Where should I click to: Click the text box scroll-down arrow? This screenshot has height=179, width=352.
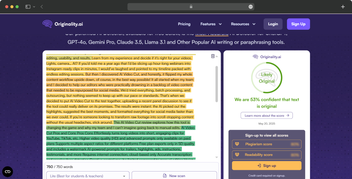pos(217,157)
